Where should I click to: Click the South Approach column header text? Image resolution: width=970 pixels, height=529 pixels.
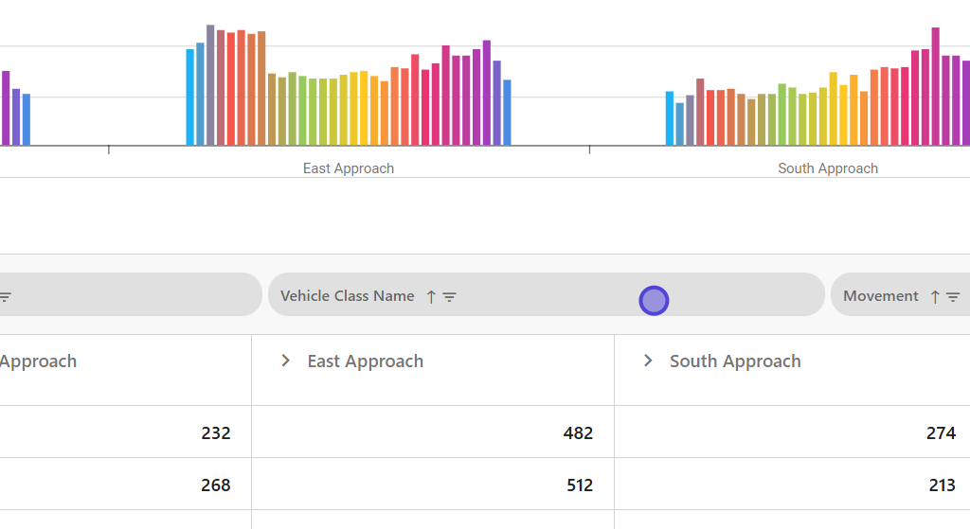click(x=735, y=361)
